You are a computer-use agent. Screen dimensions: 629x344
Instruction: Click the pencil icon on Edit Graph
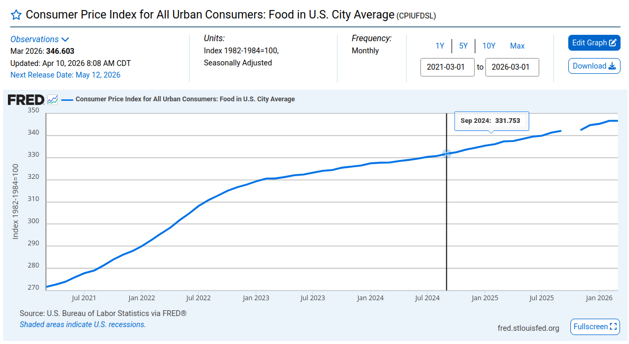click(613, 43)
